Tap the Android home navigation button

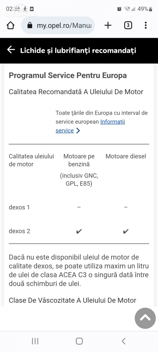(x=79, y=341)
